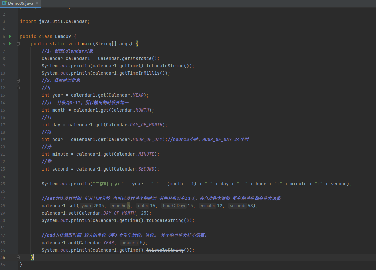The height and width of the screenshot is (270, 376).
Task: Run the Demo09 class via its gutter arrow
Action: pyautogui.click(x=10, y=36)
